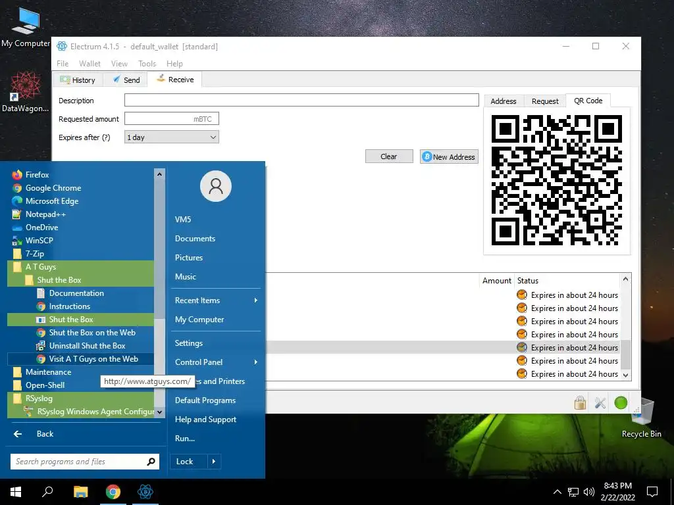Click the Google Chrome icon in start menu
Image resolution: width=674 pixels, height=505 pixels.
(x=17, y=187)
